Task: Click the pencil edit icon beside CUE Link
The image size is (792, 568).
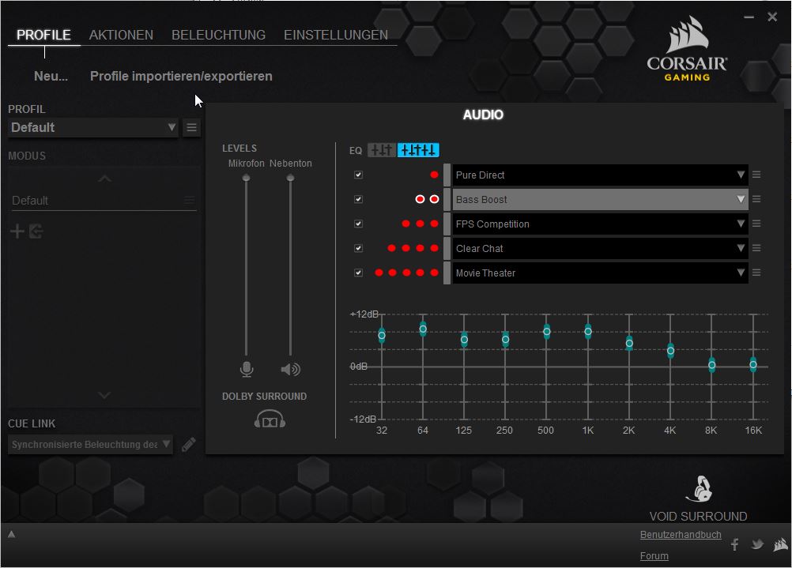Action: click(x=188, y=445)
